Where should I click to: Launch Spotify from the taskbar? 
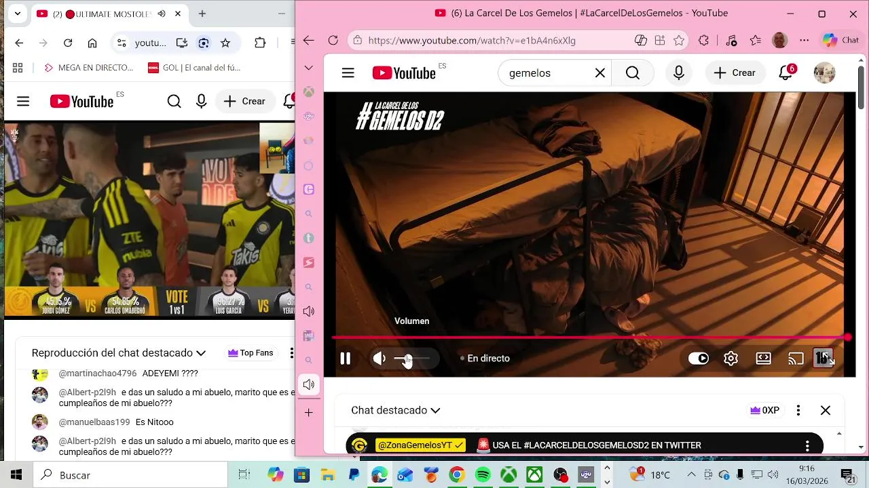click(x=483, y=475)
